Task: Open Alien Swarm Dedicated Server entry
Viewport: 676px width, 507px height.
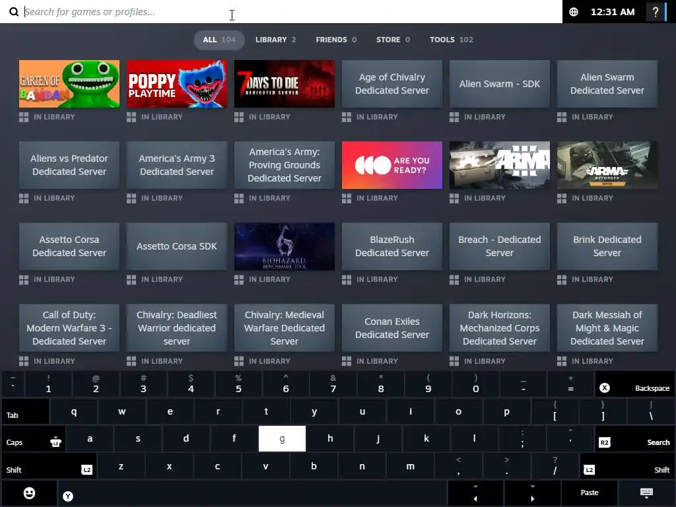Action: coord(607,84)
